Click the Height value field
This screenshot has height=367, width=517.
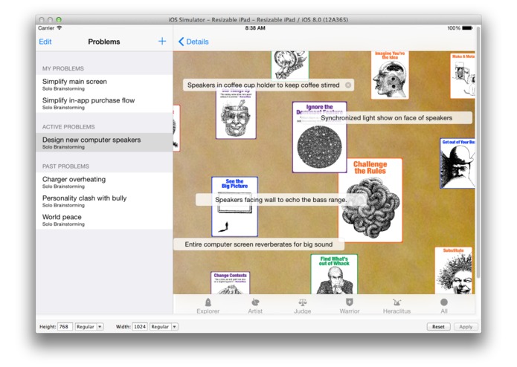(x=65, y=327)
